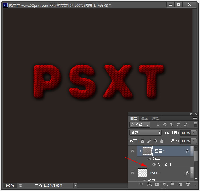Image resolution: width=200 pixels, height=191 pixels.
Task: Click the fx icon on PSXT layer
Action: click(187, 173)
